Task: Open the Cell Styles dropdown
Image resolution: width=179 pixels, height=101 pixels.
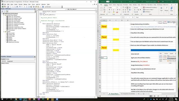Action: (147, 12)
